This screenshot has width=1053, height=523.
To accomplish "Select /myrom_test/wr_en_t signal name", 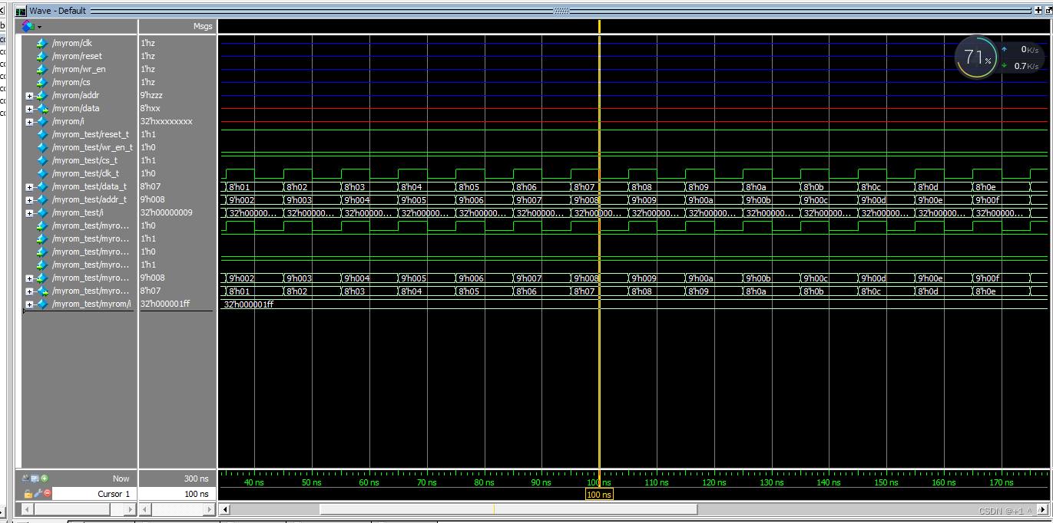I will pyautogui.click(x=92, y=147).
